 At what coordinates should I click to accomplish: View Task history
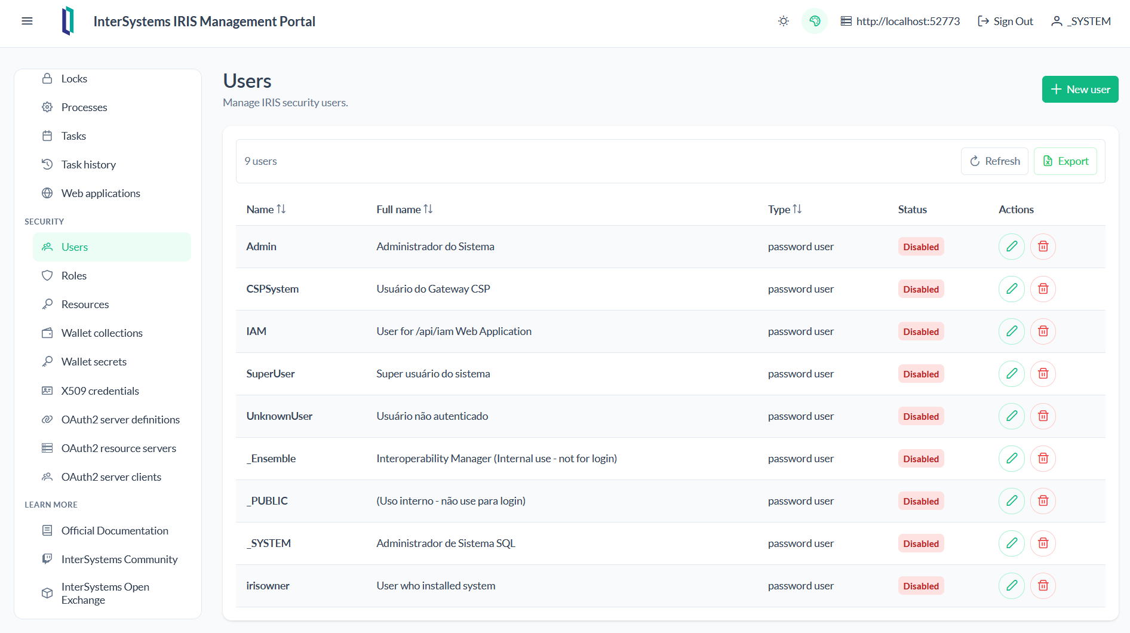point(112,165)
